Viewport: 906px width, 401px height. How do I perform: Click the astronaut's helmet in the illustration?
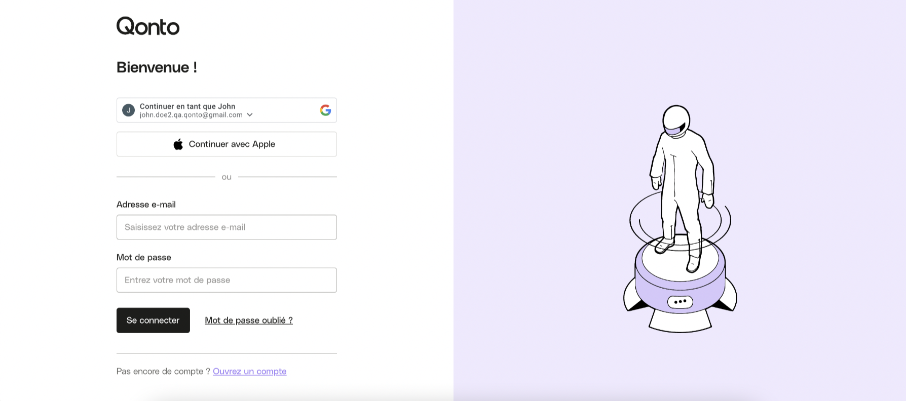(x=676, y=121)
